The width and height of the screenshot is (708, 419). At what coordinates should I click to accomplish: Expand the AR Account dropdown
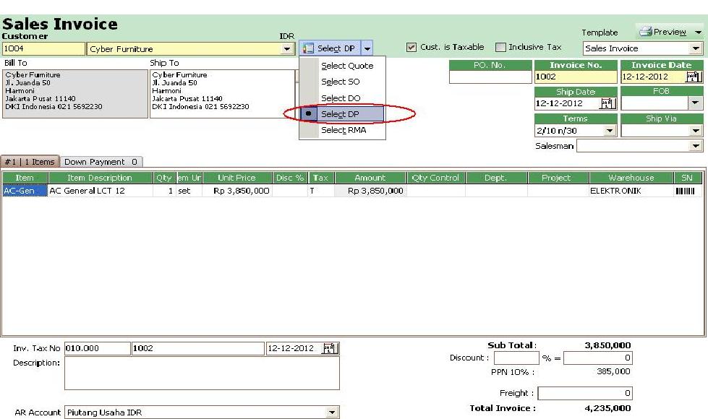click(x=332, y=412)
